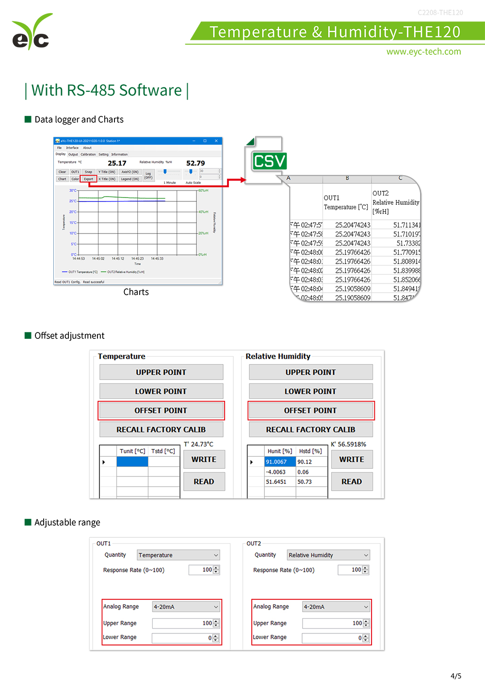Viewport: 485px width, 680px height.
Task: Click Relative Humidity WRITE button
Action: click(352, 459)
